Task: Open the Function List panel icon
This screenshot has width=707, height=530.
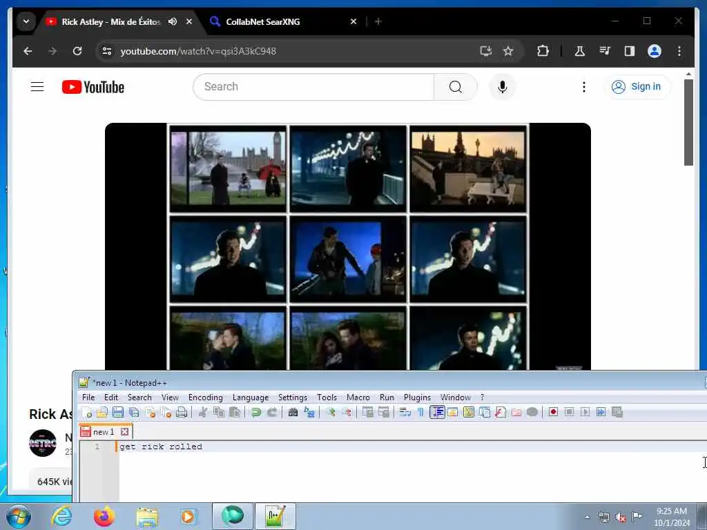Action: pos(501,412)
